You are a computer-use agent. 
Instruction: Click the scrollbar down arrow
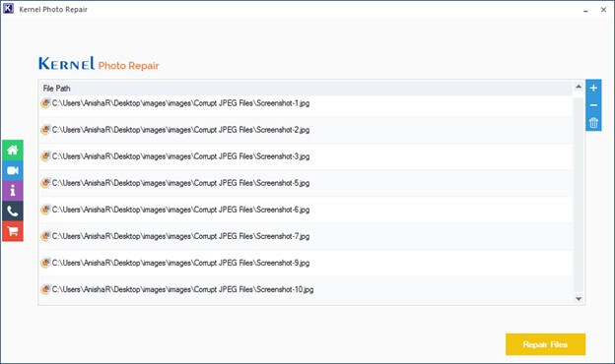pyautogui.click(x=579, y=299)
